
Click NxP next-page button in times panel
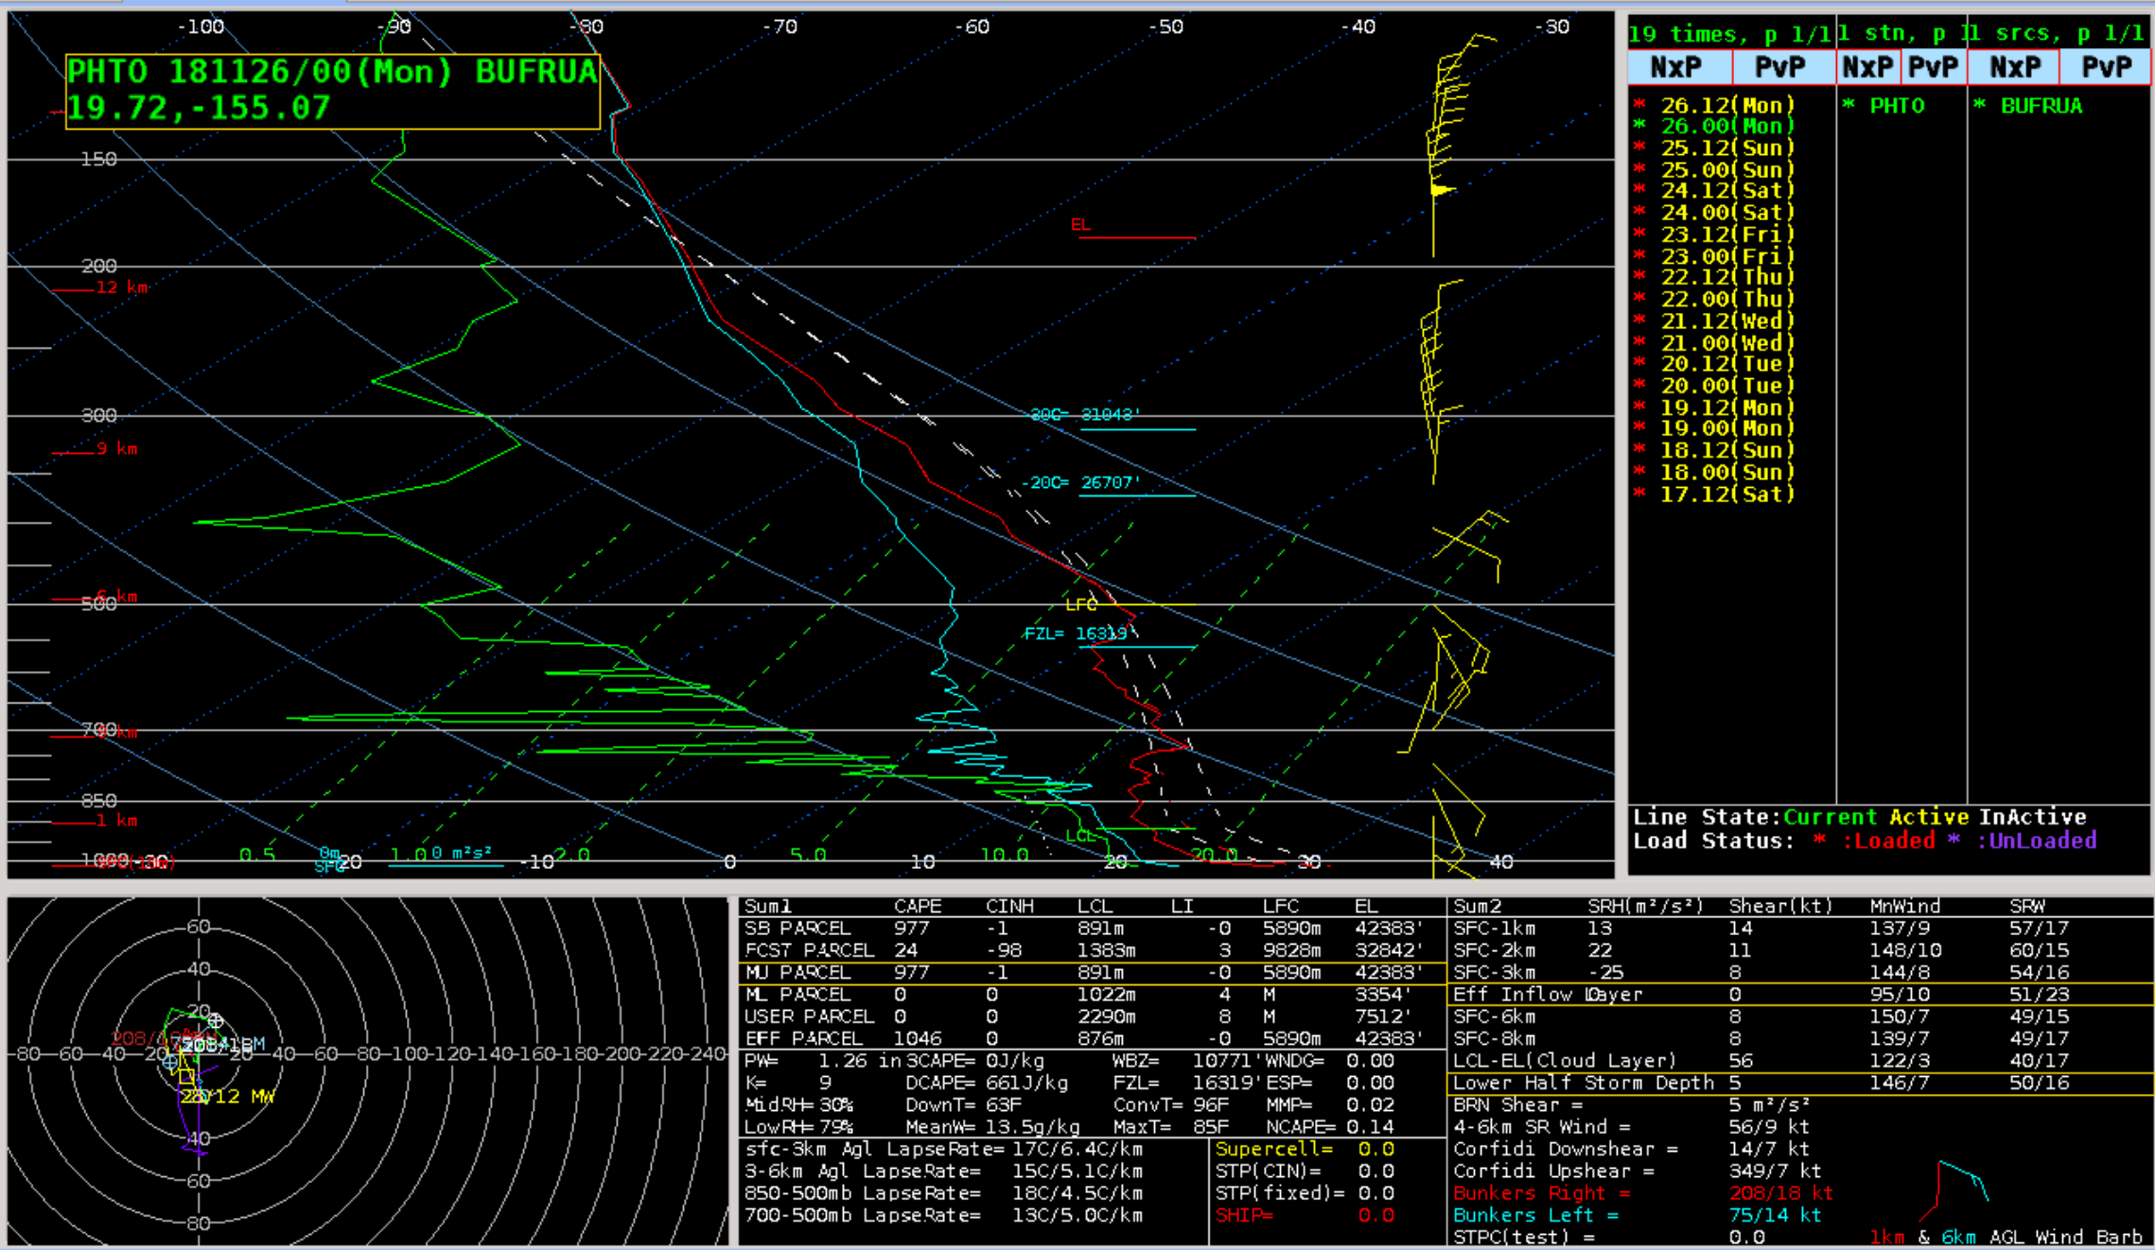tap(1680, 67)
